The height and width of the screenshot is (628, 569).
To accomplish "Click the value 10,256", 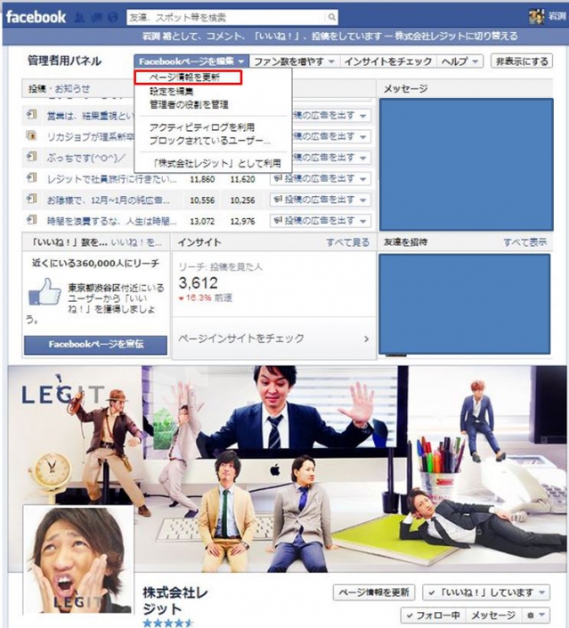I will 242,200.
